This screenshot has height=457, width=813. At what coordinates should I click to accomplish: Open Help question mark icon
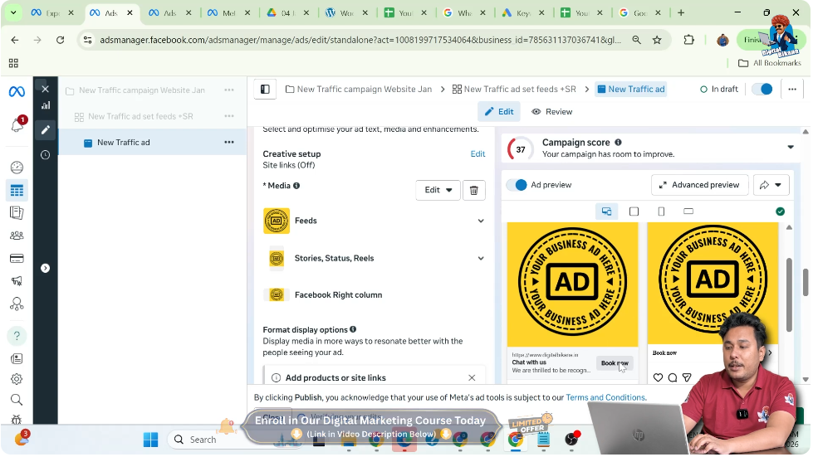pos(17,337)
